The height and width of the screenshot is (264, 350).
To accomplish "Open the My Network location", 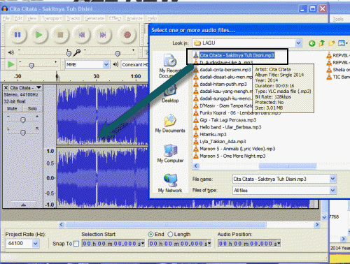I will [x=170, y=183].
